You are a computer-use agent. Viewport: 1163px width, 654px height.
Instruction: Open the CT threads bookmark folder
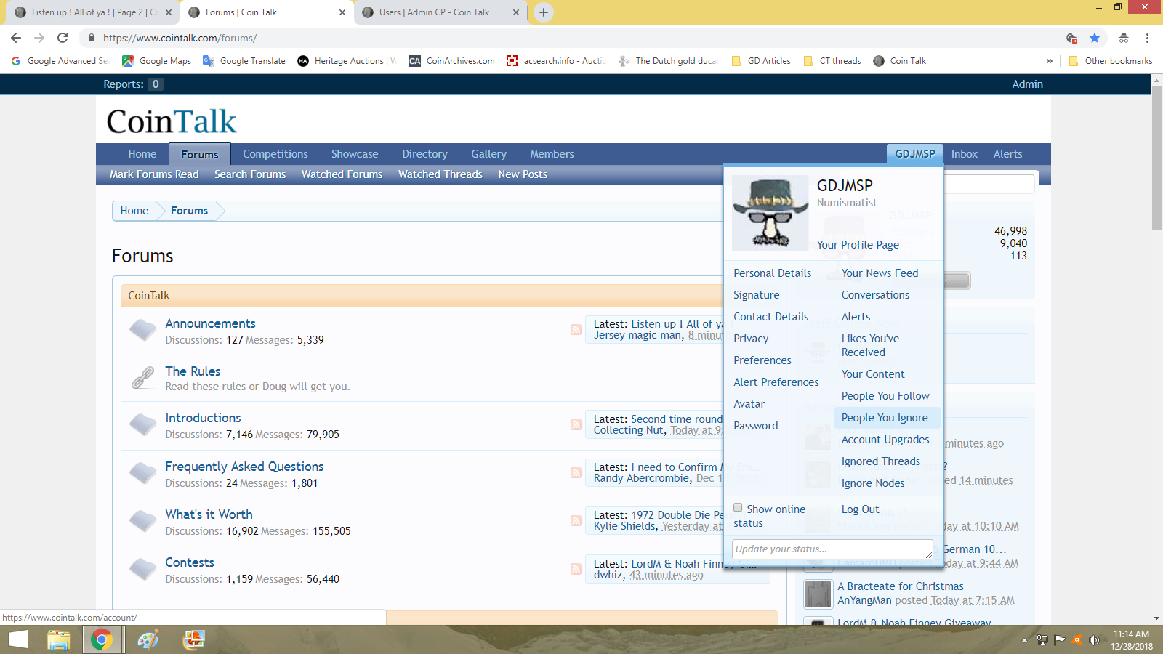[x=832, y=61]
